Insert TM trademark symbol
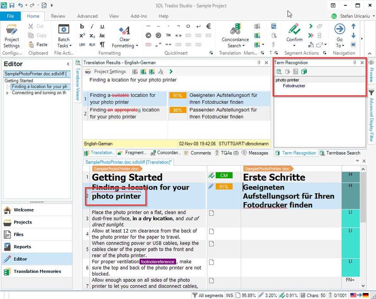376x299 pixels. 169,35
